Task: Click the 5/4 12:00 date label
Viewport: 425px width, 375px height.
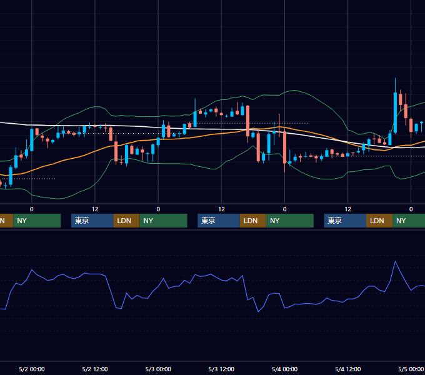Action: click(x=347, y=369)
